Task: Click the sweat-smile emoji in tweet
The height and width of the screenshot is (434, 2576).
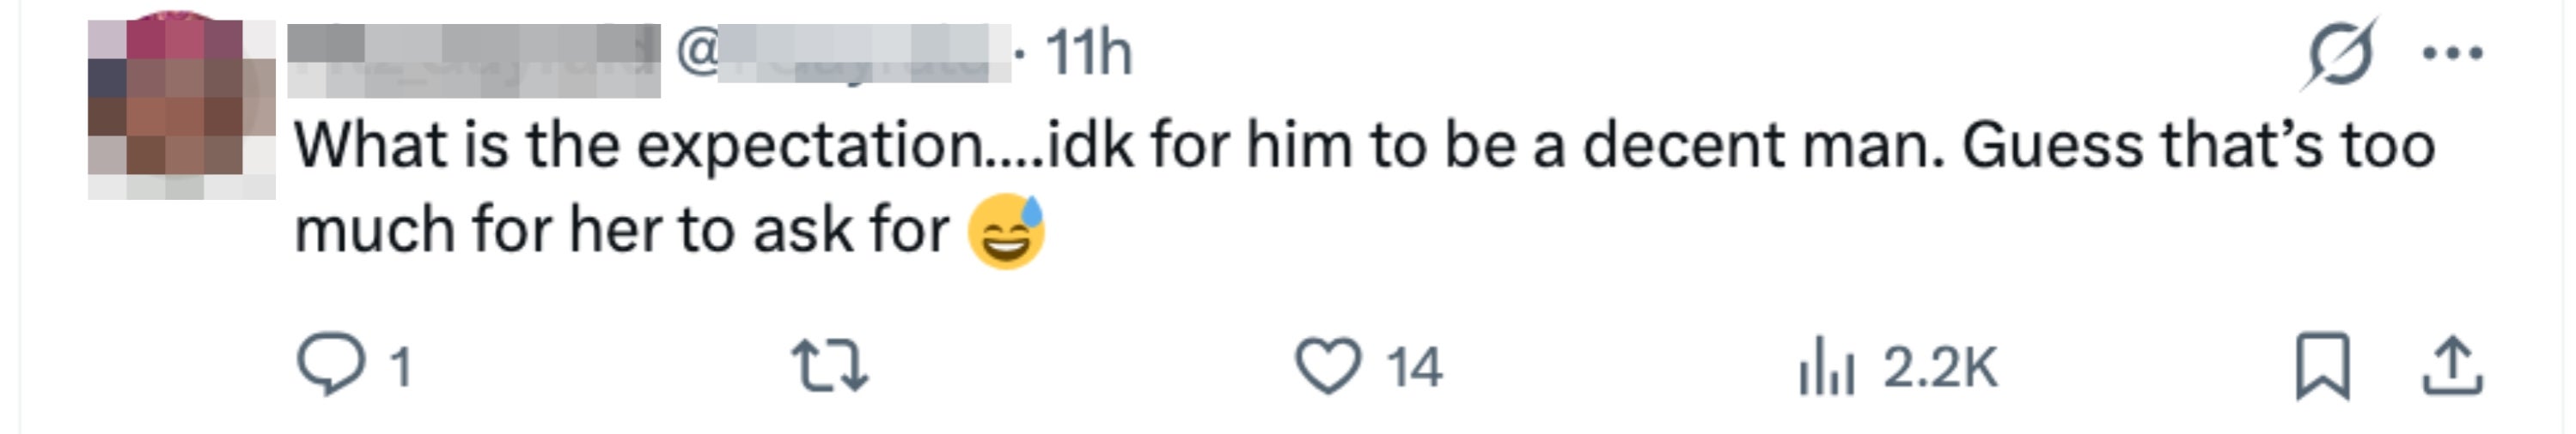Action: tap(1006, 232)
